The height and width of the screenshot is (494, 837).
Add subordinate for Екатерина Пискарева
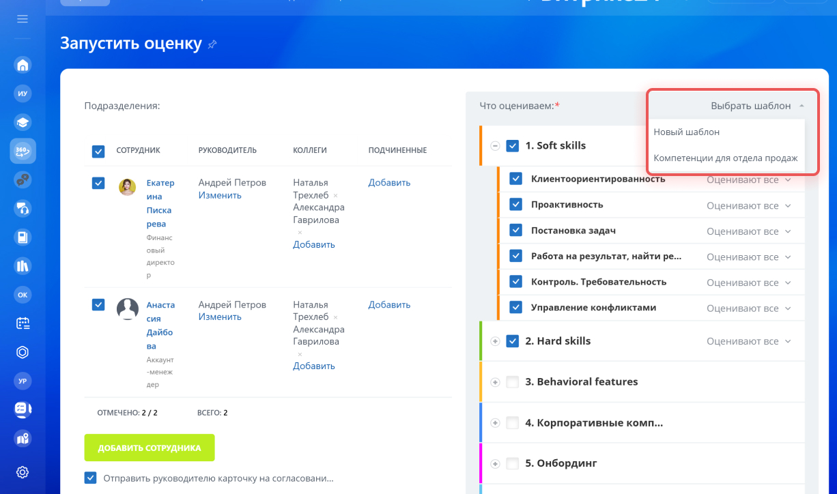(x=389, y=183)
